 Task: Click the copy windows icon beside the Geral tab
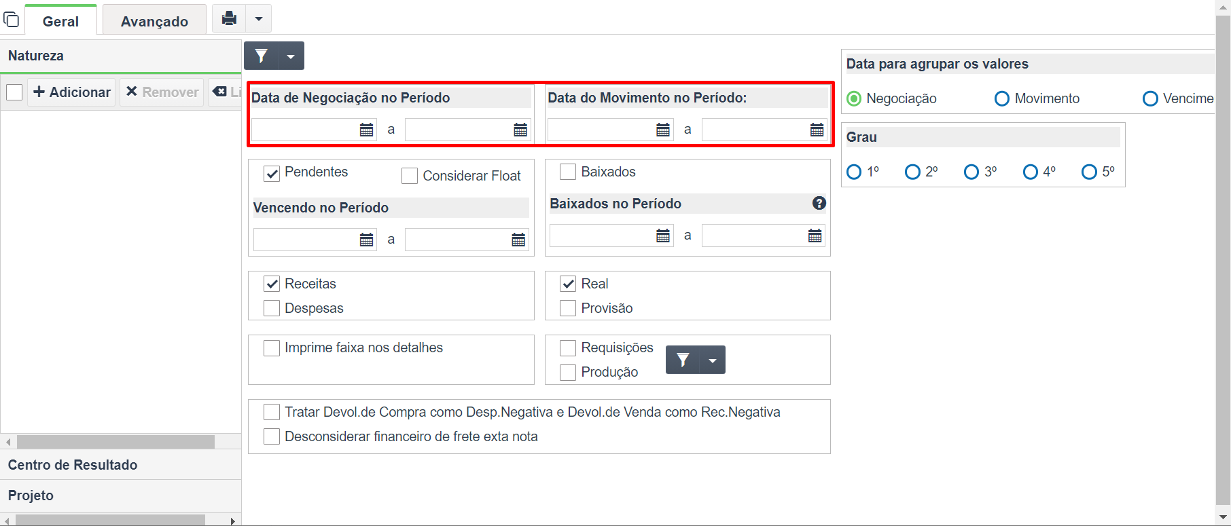12,19
